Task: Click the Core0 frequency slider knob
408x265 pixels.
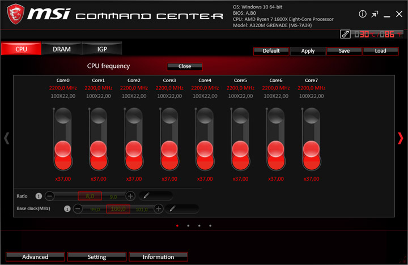Action: 63,149
